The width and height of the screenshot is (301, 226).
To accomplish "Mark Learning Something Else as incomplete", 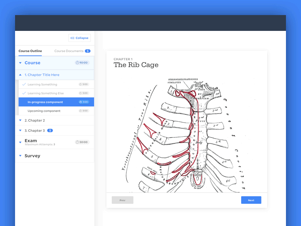I will (x=23, y=93).
